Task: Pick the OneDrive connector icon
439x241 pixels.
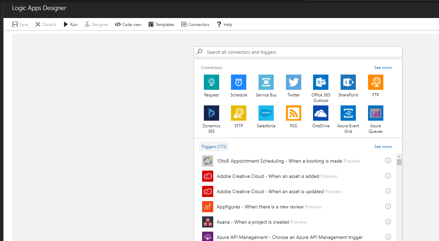Action: pyautogui.click(x=321, y=113)
